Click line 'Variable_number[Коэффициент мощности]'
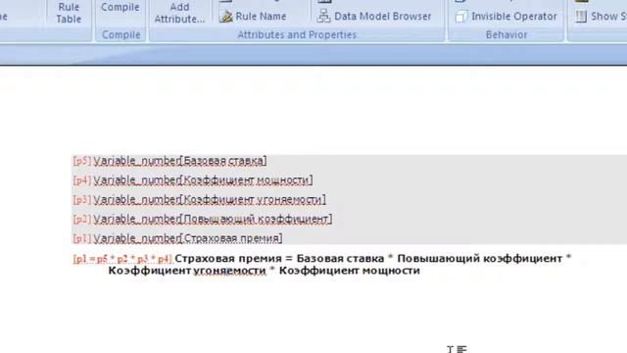 [203, 180]
